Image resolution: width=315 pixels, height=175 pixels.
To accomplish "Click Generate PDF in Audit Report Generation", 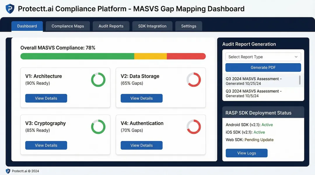I will tap(263, 67).
